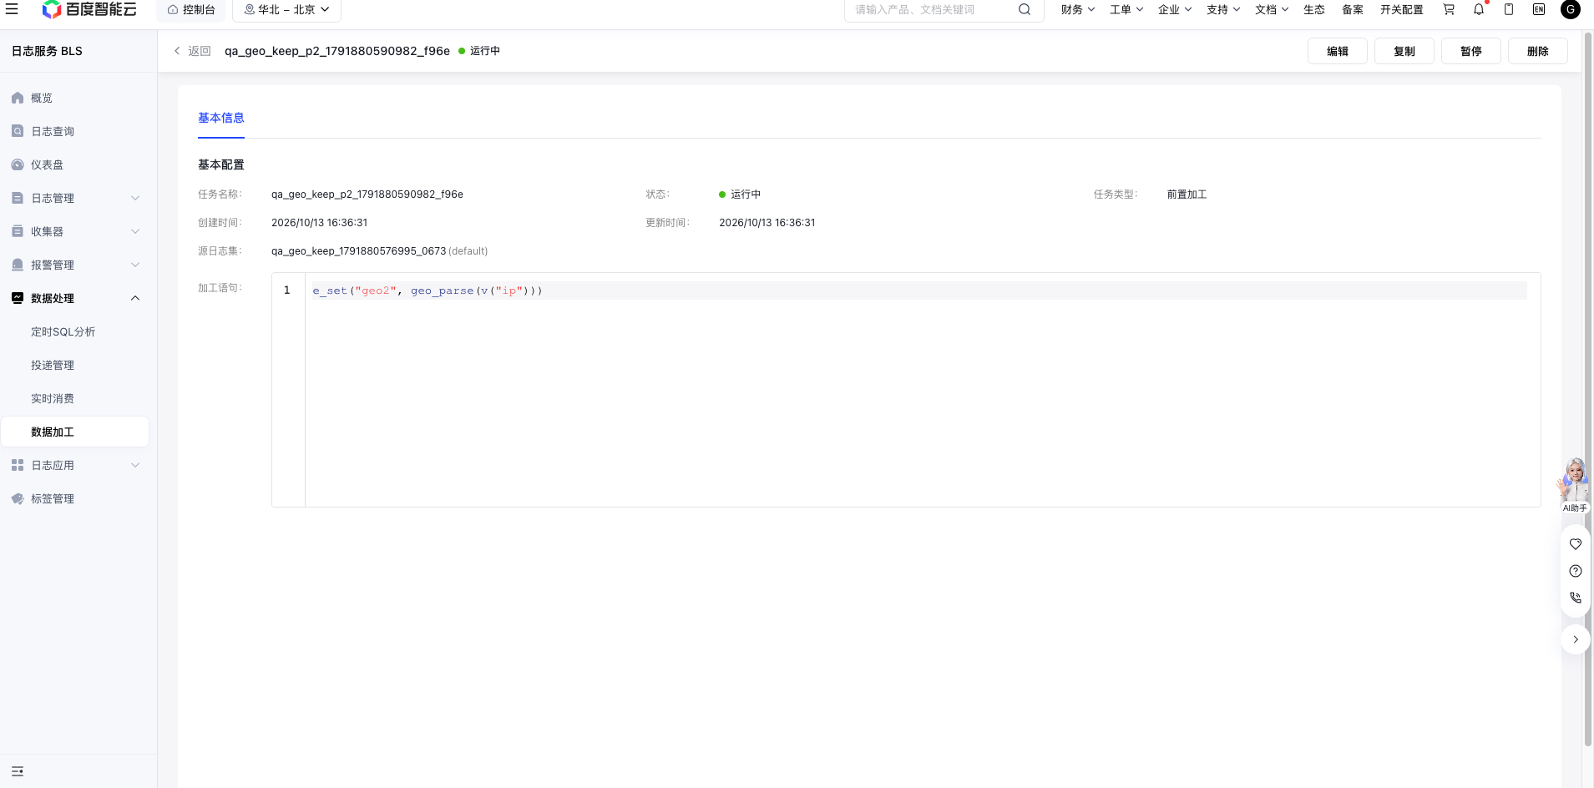The image size is (1594, 788).
Task: Open the shopping cart icon
Action: point(1449,10)
